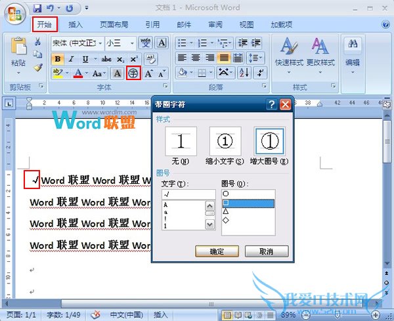Switch to the 审阅 tab

[x=215, y=24]
